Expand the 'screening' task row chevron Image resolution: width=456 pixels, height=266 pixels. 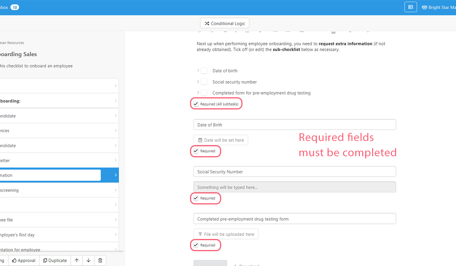[x=116, y=190]
